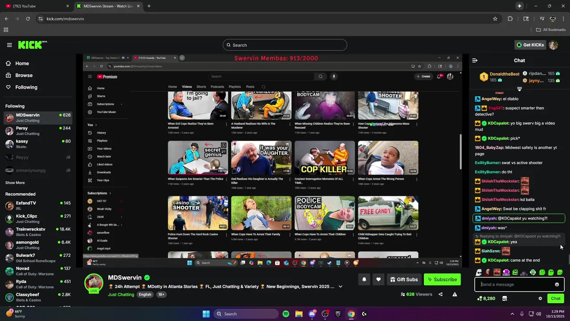Open recommended channel asmongold
The image size is (570, 321).
tap(38, 245)
